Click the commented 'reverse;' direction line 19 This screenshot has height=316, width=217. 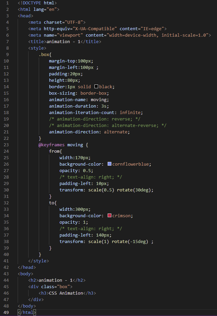(x=95, y=119)
